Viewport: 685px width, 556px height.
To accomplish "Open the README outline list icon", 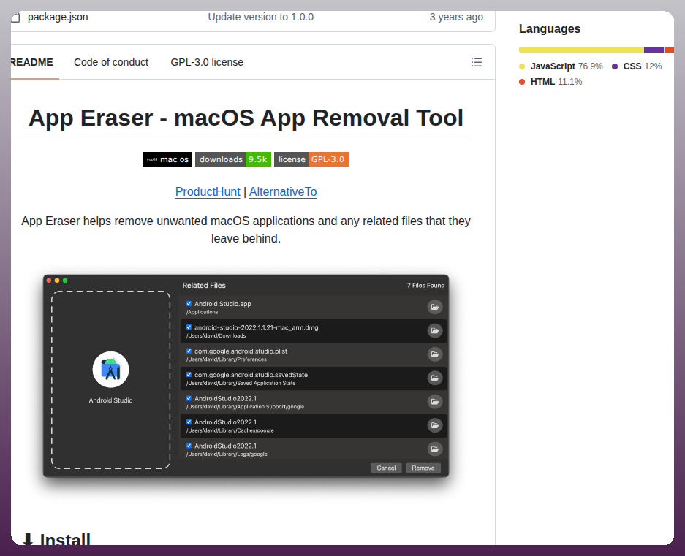I will (476, 62).
